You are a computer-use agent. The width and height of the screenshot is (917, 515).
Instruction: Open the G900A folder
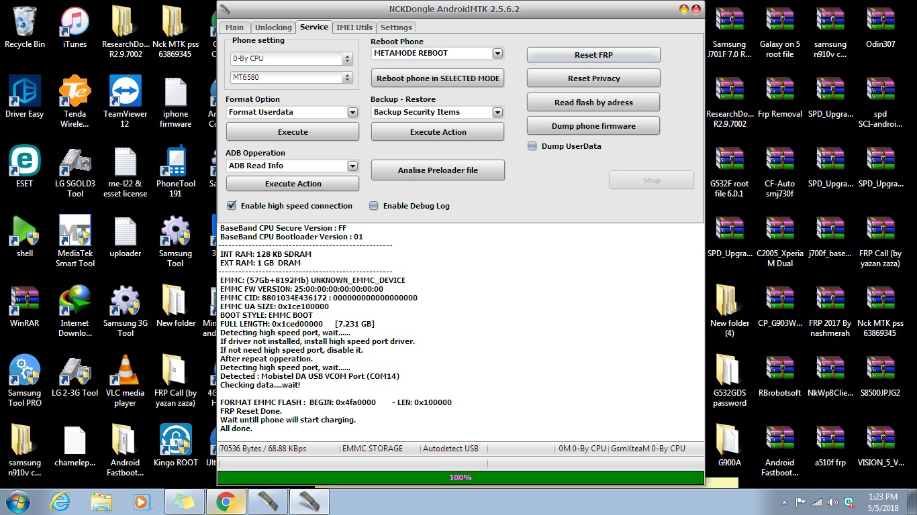[730, 447]
